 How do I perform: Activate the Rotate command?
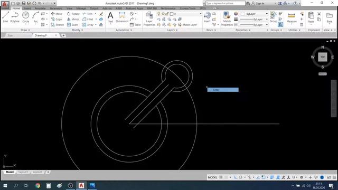tap(73, 14)
